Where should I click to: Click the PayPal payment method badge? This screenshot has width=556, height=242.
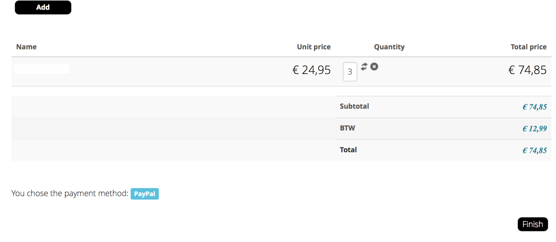pyautogui.click(x=145, y=194)
